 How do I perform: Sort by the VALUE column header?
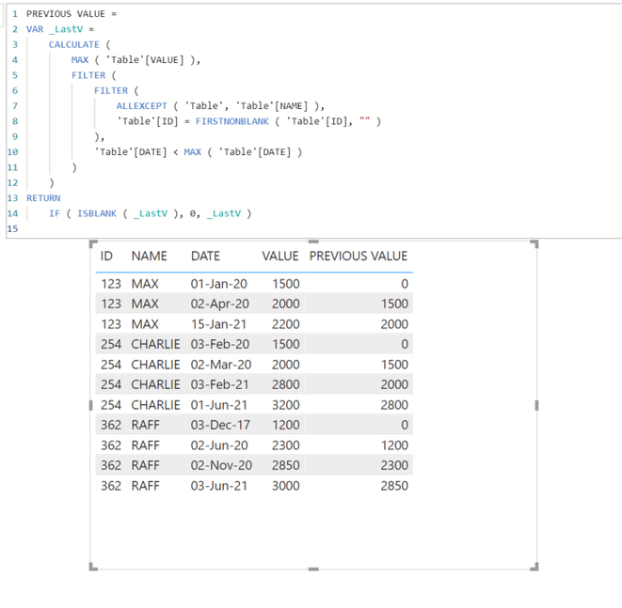click(280, 257)
